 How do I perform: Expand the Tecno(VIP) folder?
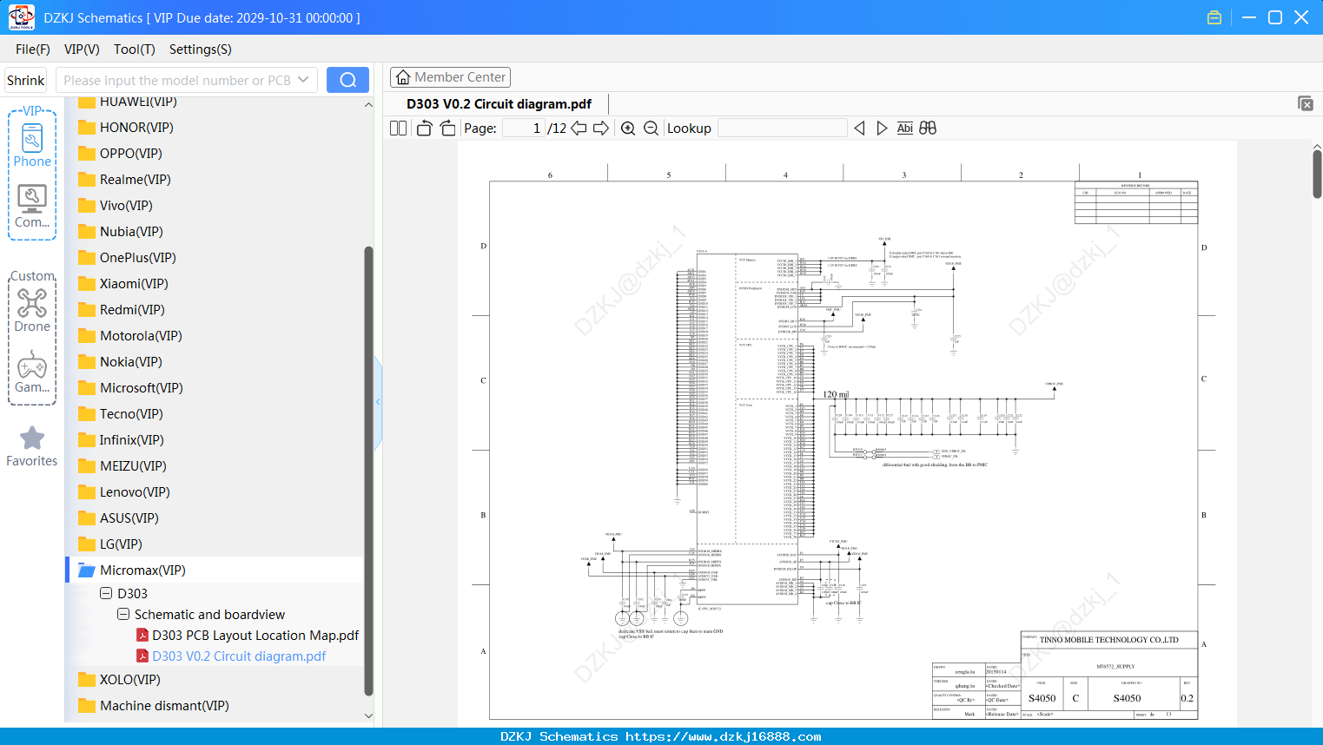coord(121,414)
